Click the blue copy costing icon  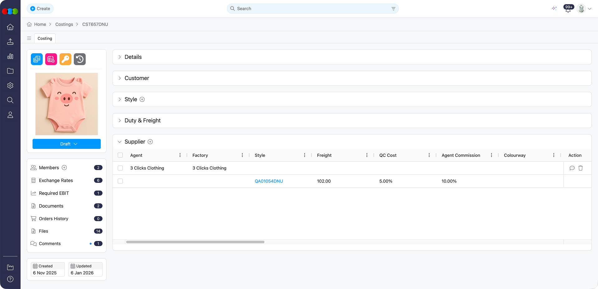(37, 59)
